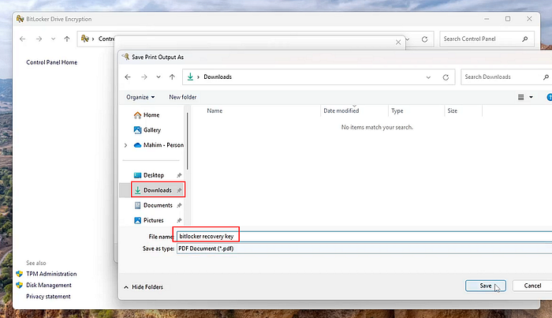Image resolution: width=552 pixels, height=318 pixels.
Task: Minimize the BitLocker Drive Encryption window
Action: [x=487, y=19]
